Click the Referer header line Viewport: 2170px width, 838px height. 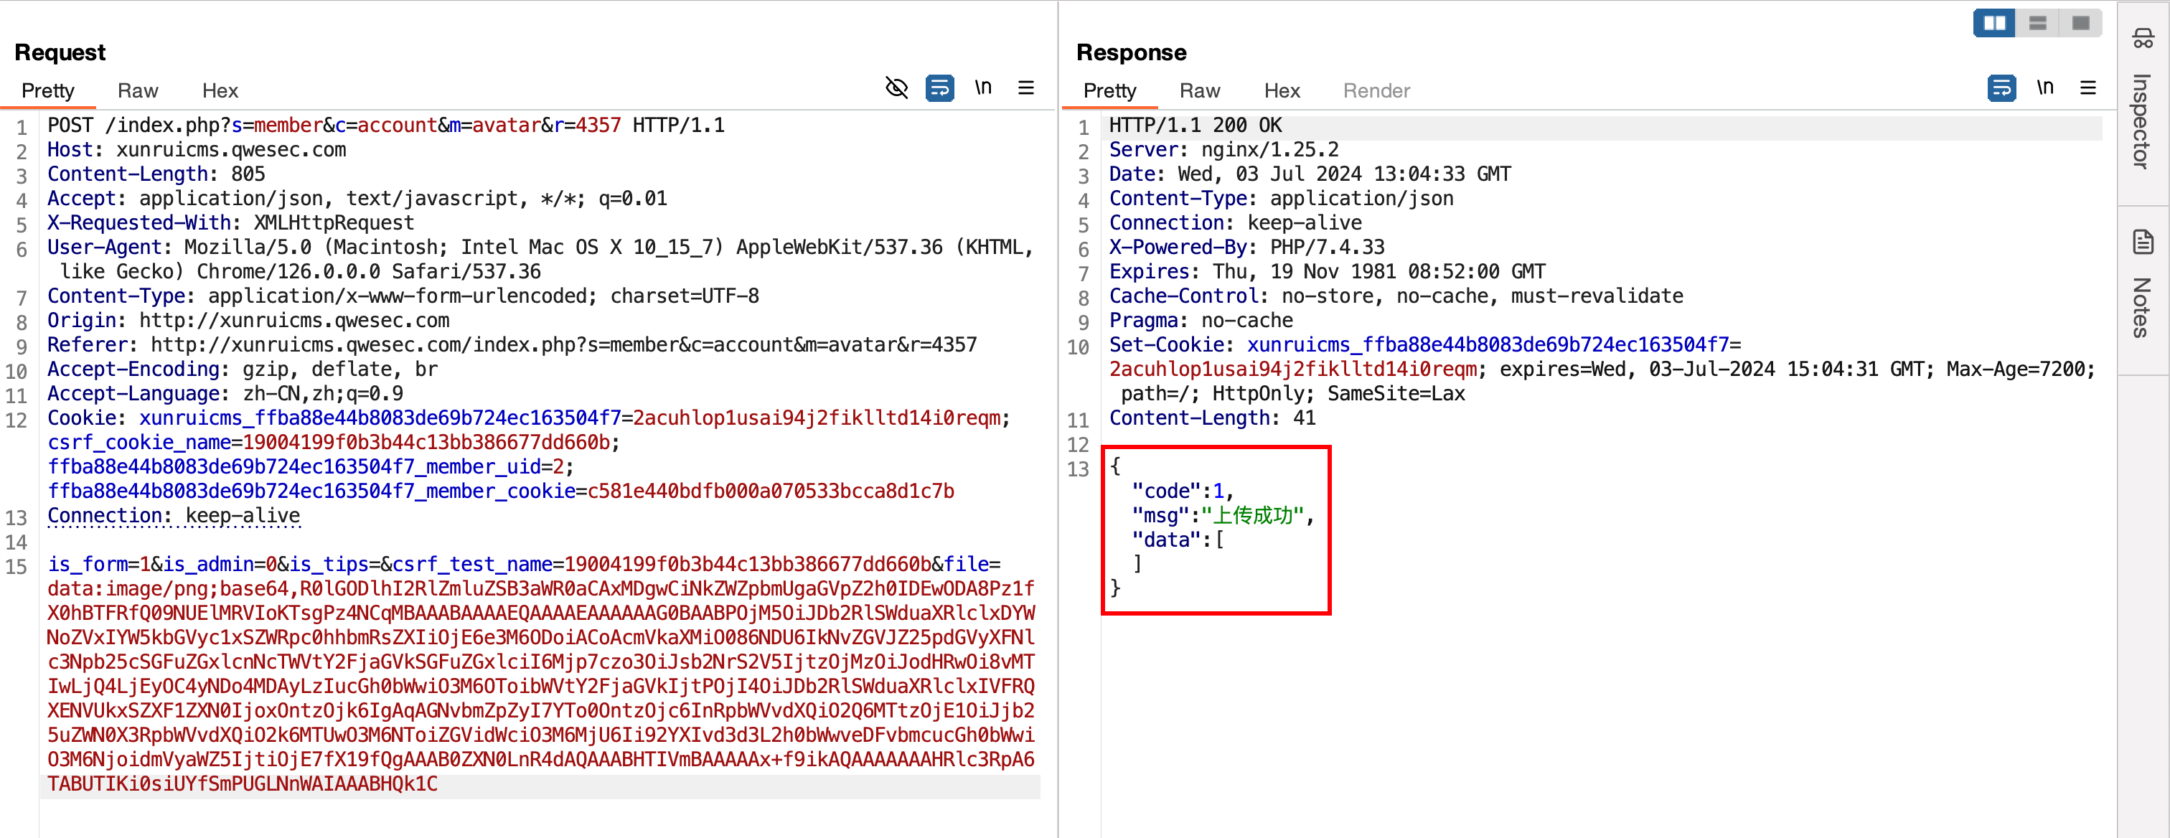512,345
